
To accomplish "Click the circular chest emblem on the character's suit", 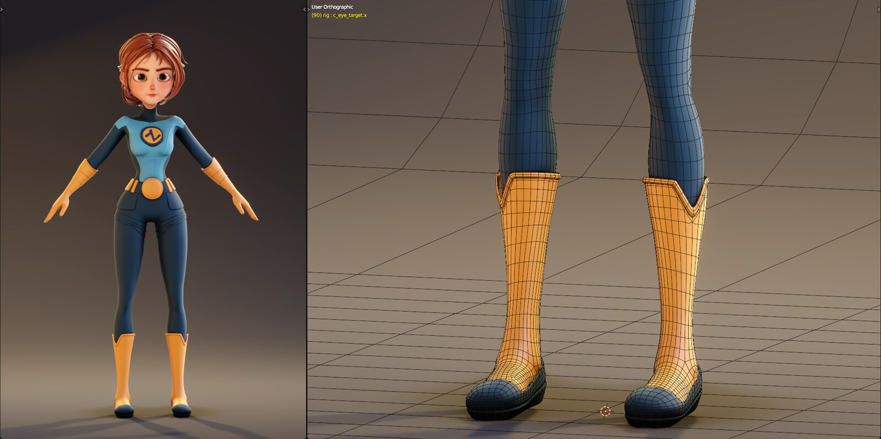I will pos(152,136).
